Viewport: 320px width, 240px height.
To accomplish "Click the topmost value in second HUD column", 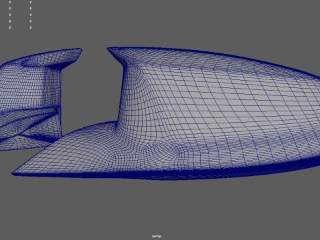I will tap(31, 2).
